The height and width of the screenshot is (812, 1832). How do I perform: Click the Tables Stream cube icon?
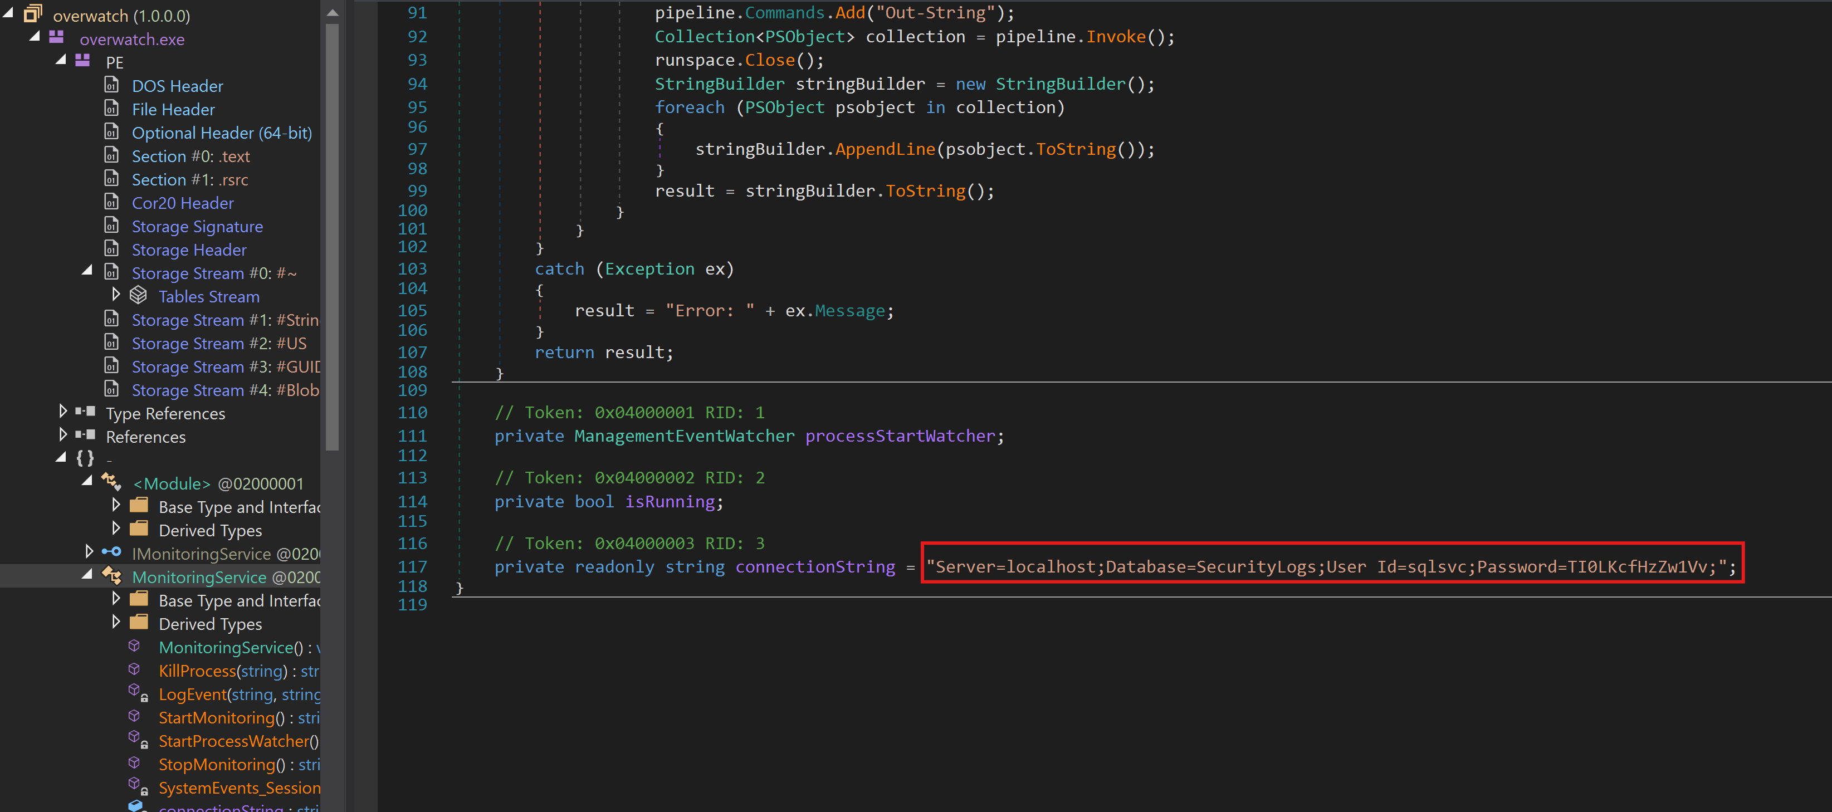click(x=138, y=295)
